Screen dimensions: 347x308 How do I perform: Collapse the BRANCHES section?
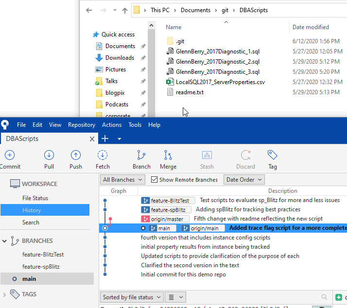point(4,241)
